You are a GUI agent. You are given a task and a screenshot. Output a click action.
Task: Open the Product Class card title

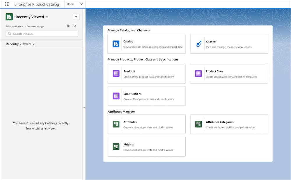click(x=214, y=71)
